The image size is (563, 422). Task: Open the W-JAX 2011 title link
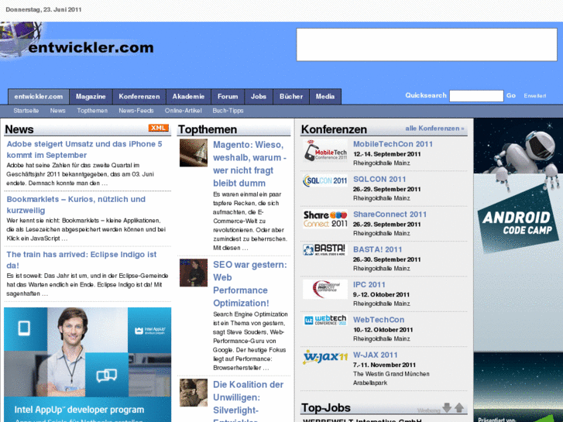coord(376,355)
